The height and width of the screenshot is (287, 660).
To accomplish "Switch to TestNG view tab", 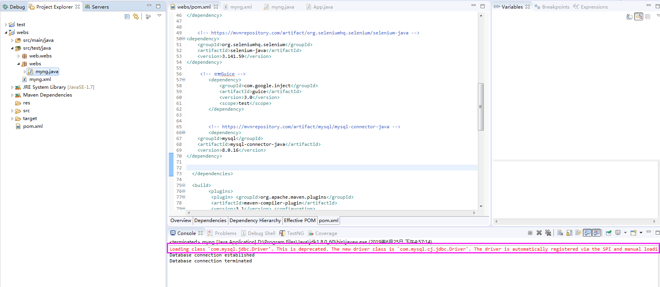I will point(292,233).
